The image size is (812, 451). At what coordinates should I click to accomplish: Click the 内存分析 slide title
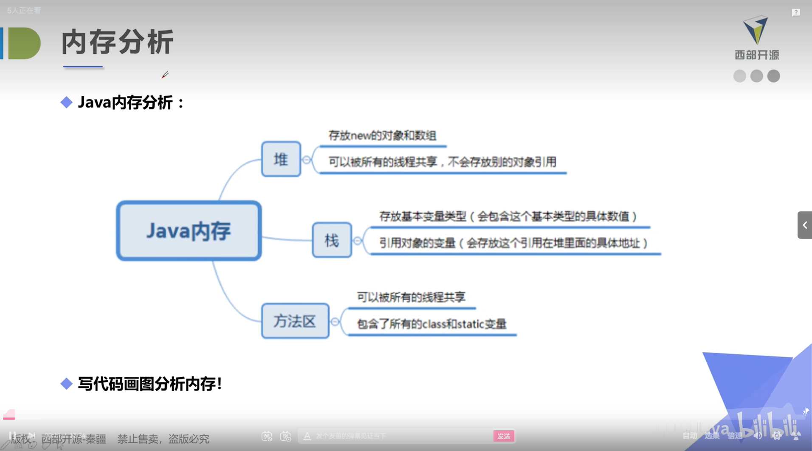click(x=118, y=42)
